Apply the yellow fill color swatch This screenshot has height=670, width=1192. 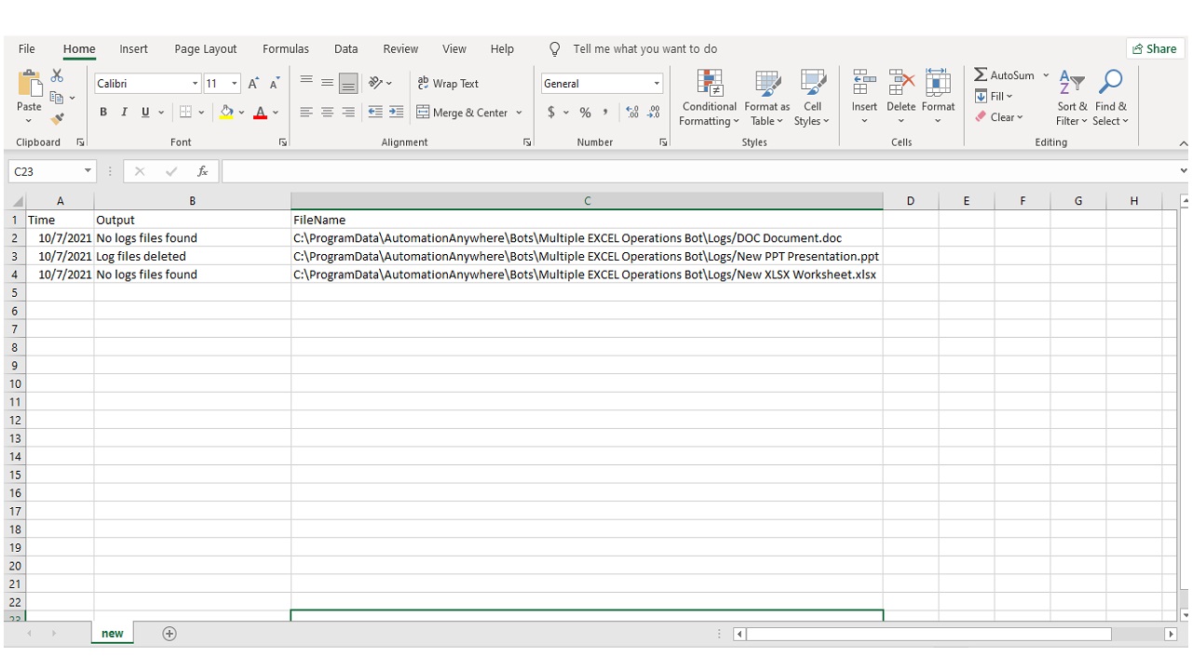(x=226, y=113)
